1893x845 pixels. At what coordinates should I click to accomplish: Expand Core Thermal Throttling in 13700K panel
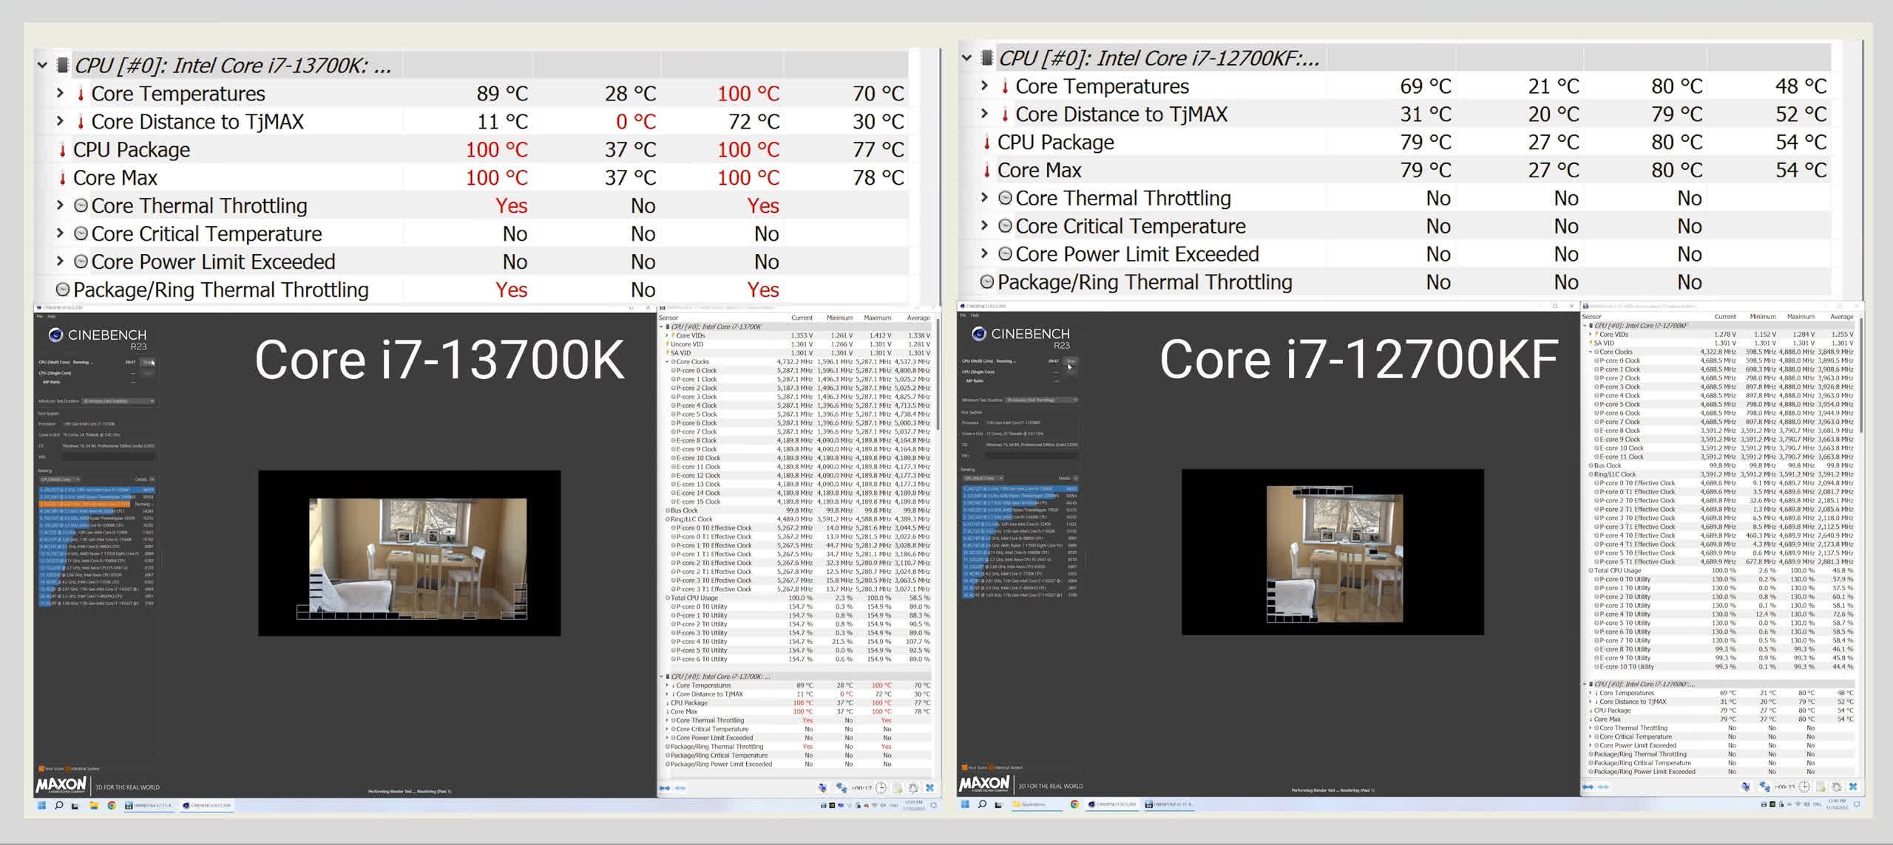click(60, 205)
